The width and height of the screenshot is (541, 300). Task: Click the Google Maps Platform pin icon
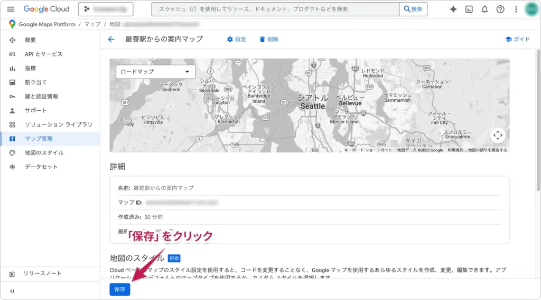point(12,24)
